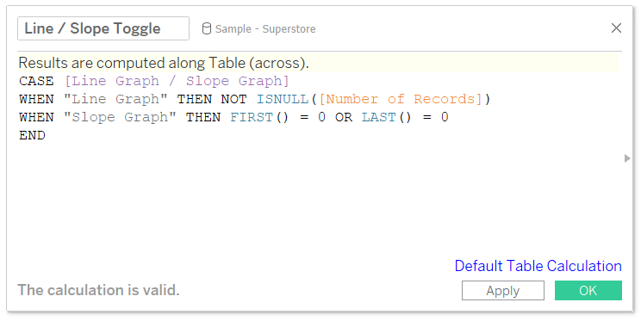641x321 pixels.
Task: Click the FIRST() function in formula
Action: (x=259, y=117)
